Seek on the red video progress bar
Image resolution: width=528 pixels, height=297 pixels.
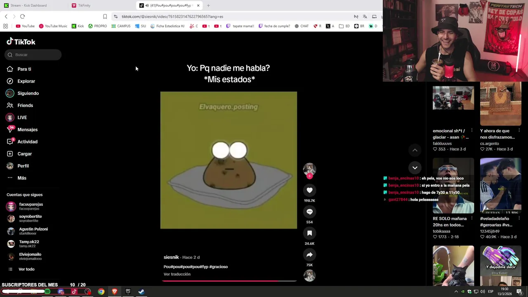(x=229, y=281)
